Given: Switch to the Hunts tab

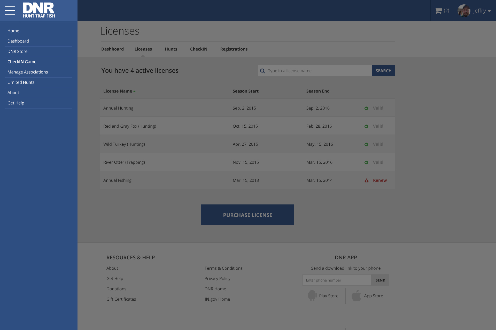Looking at the screenshot, I should click(x=171, y=49).
